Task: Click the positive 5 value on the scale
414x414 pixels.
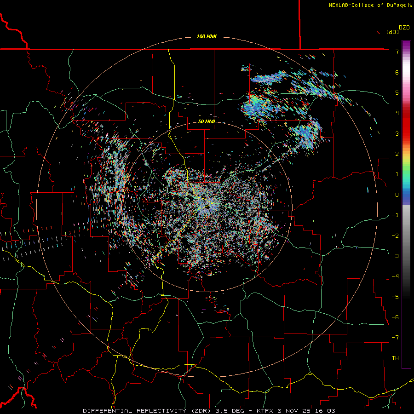Action: (397, 92)
